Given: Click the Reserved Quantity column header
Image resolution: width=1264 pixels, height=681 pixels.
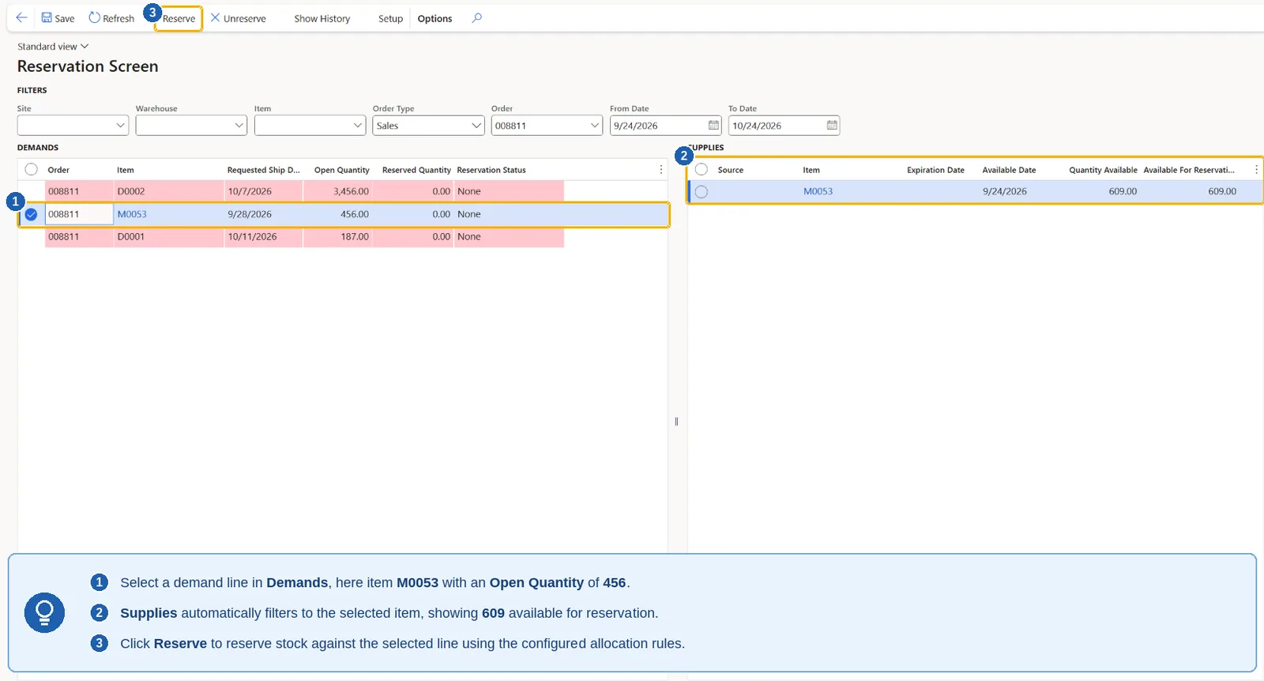Looking at the screenshot, I should 416,170.
